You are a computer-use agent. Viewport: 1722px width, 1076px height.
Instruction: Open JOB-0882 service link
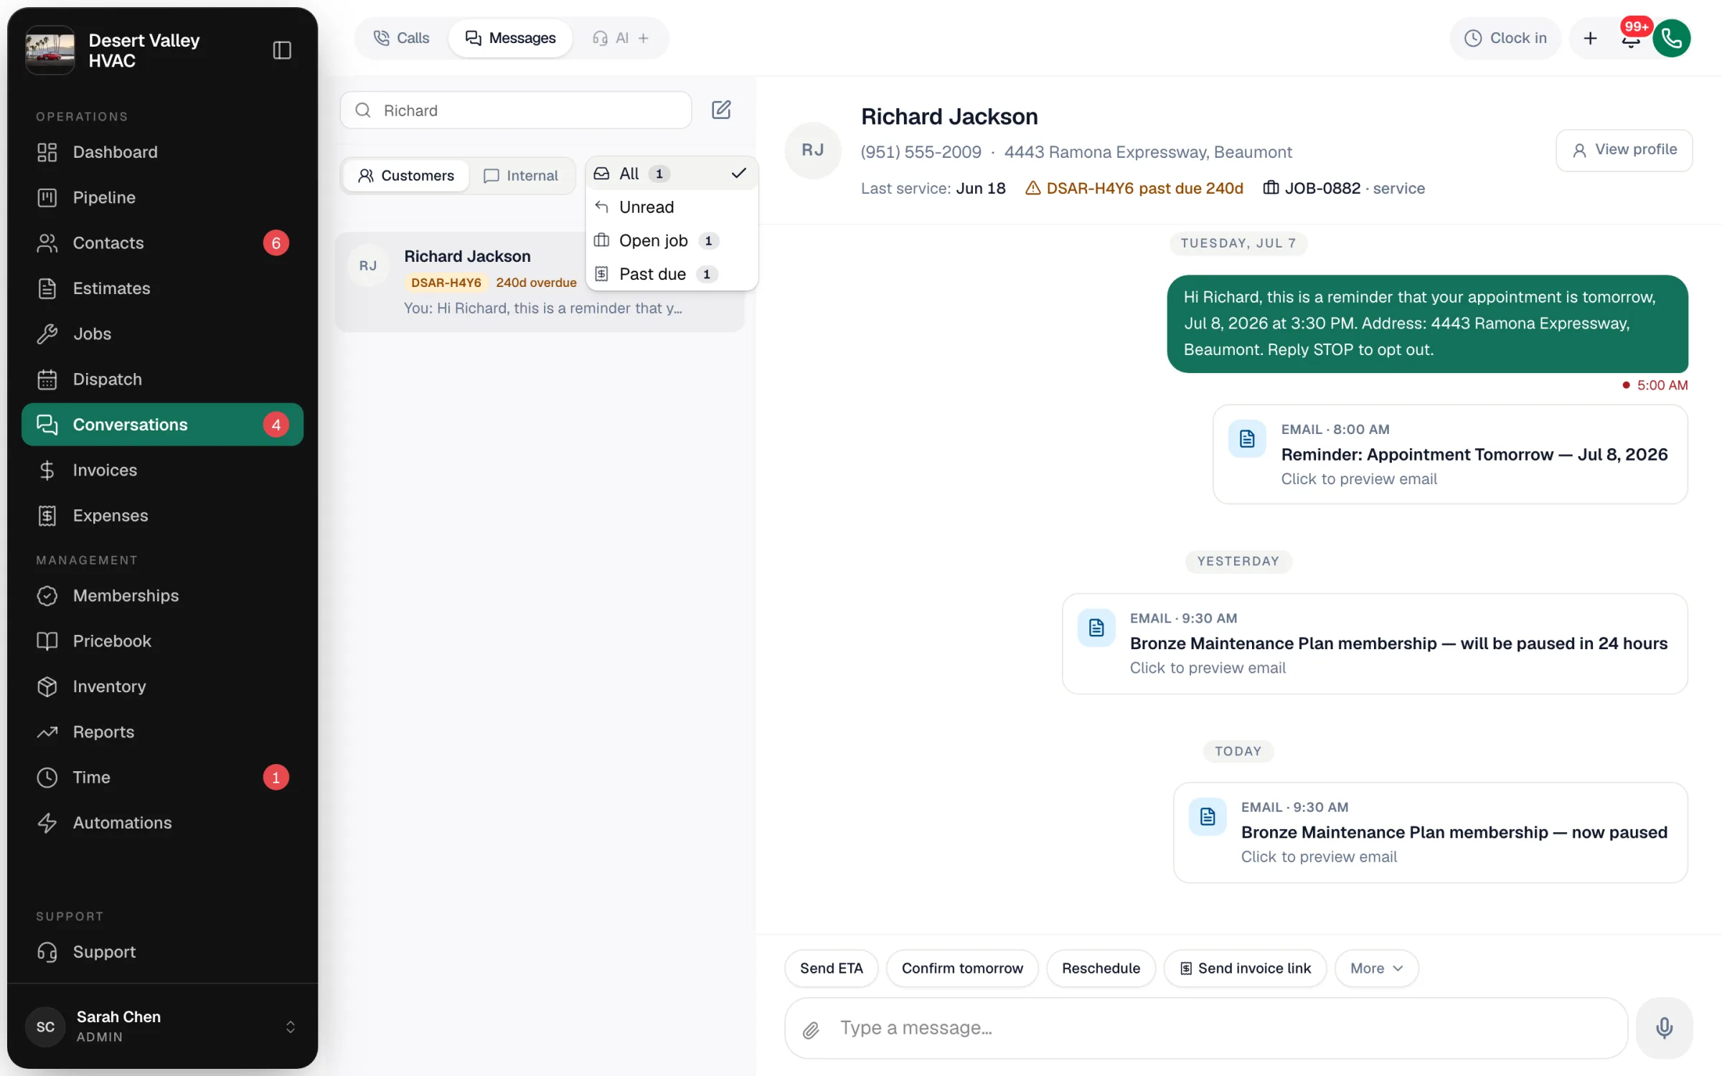point(1344,189)
